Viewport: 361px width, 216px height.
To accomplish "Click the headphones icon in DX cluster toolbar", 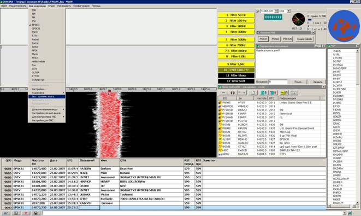I will (x=233, y=92).
